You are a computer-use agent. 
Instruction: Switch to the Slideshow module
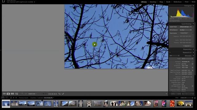pyautogui.click(x=178, y=2)
